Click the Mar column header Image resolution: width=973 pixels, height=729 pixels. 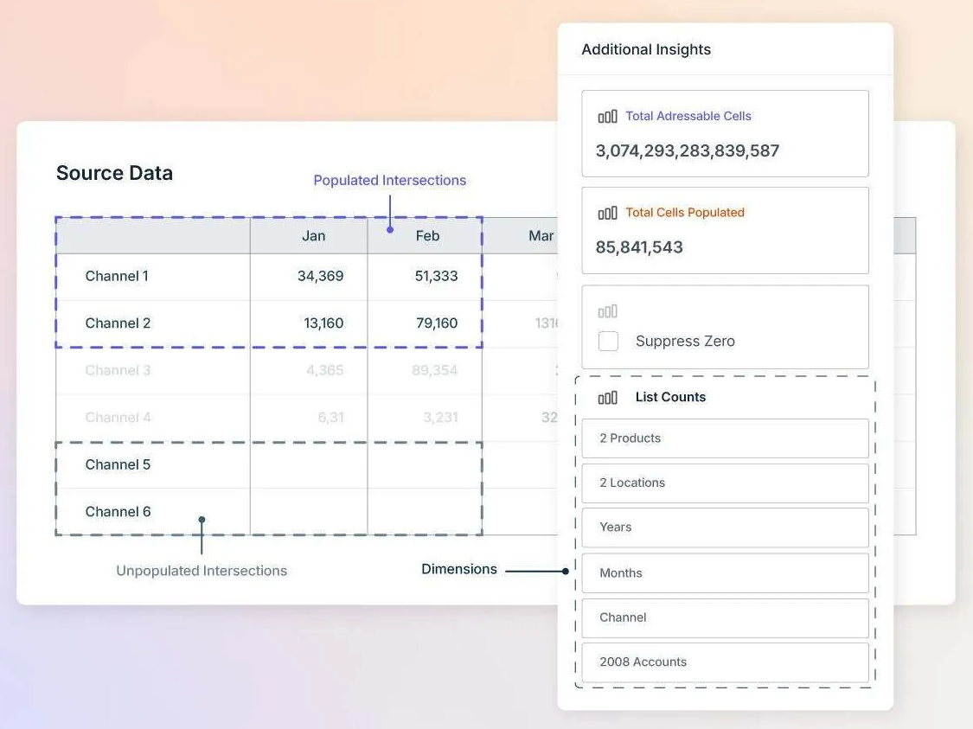point(541,236)
